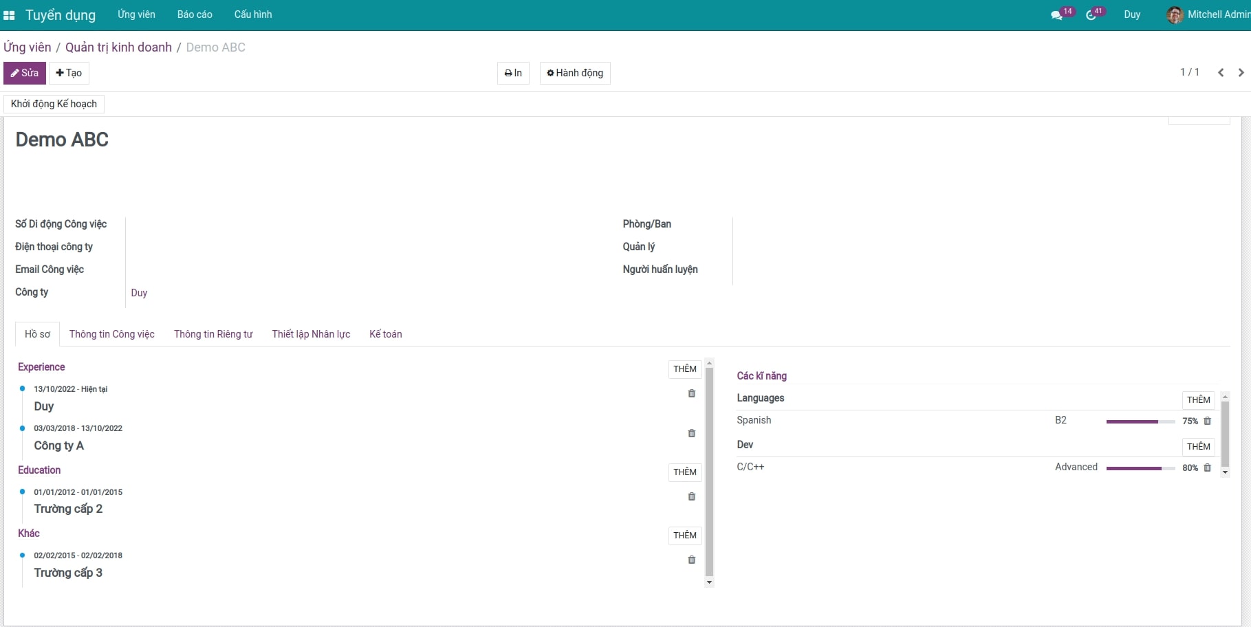1251x627 pixels.
Task: Go to the next record arrow
Action: 1241,73
